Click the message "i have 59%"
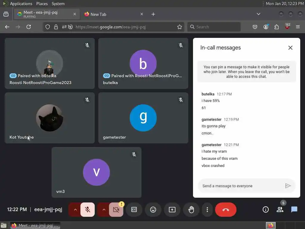This screenshot has height=229, width=305. 211,101
